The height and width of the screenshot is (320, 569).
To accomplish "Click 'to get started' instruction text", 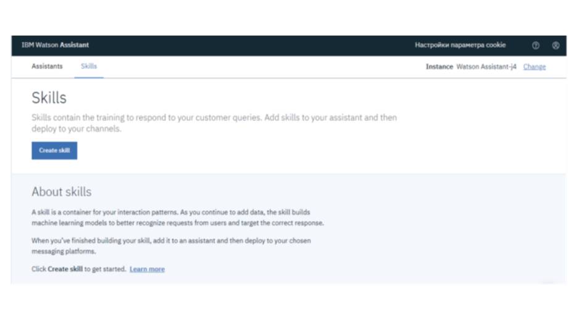I will [x=106, y=269].
